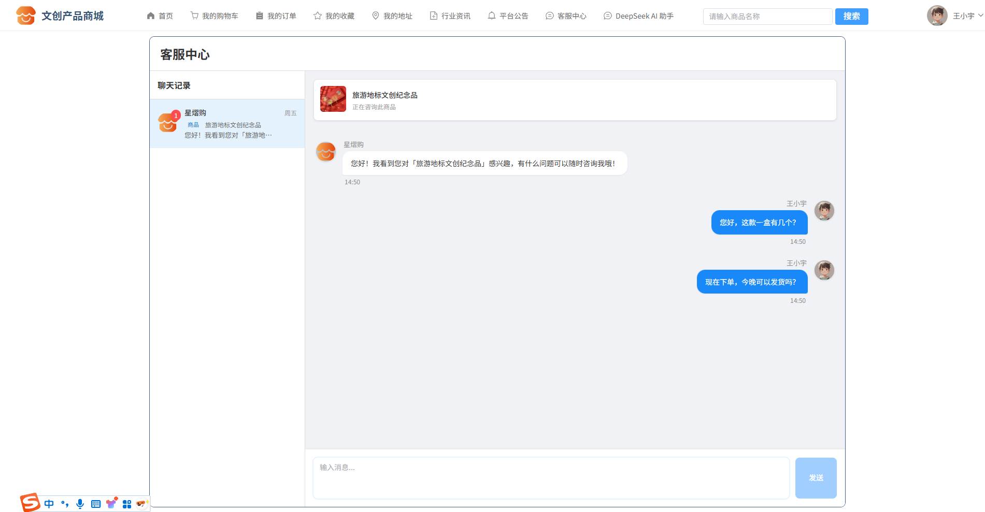Image resolution: width=985 pixels, height=512 pixels.
Task: Click the 星熠购 avatar in chat message
Action: pos(326,152)
